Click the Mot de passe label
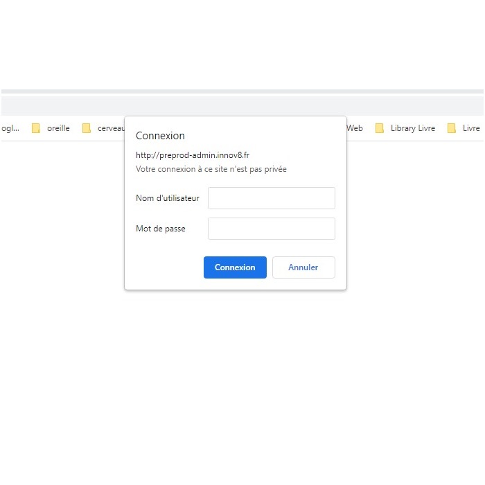 [161, 229]
